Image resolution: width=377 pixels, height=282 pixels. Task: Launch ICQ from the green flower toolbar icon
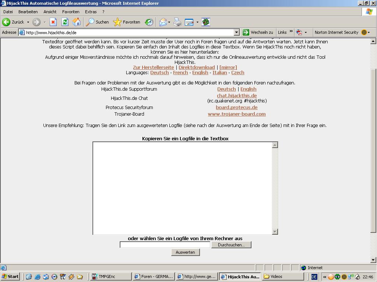point(206,22)
